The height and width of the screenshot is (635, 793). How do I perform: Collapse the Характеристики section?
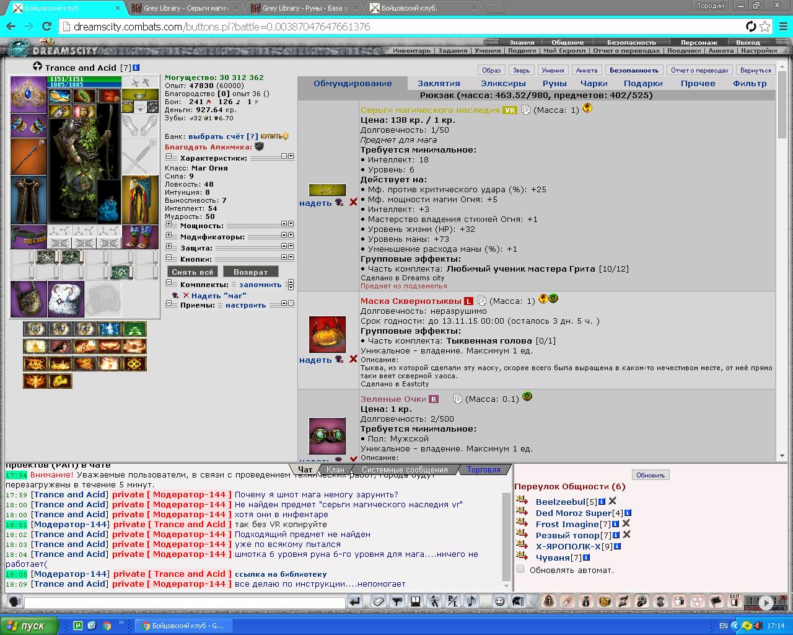[x=169, y=158]
